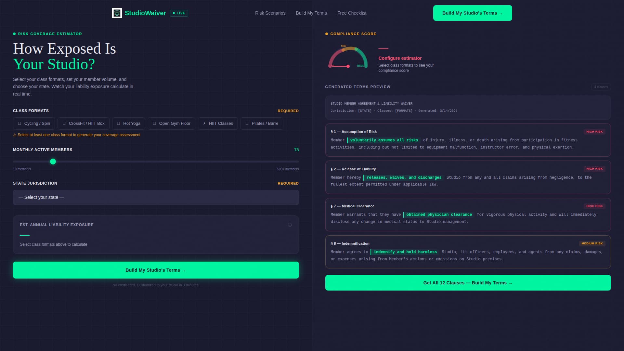Viewport: 624px width, 351px height.
Task: Click the monthly members slider track
Action: click(156, 162)
